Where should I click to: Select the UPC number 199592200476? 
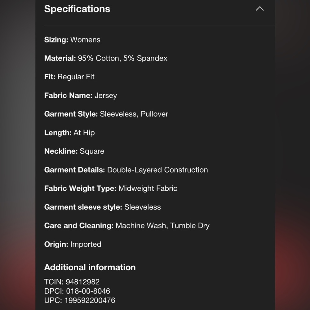pyautogui.click(x=90, y=300)
